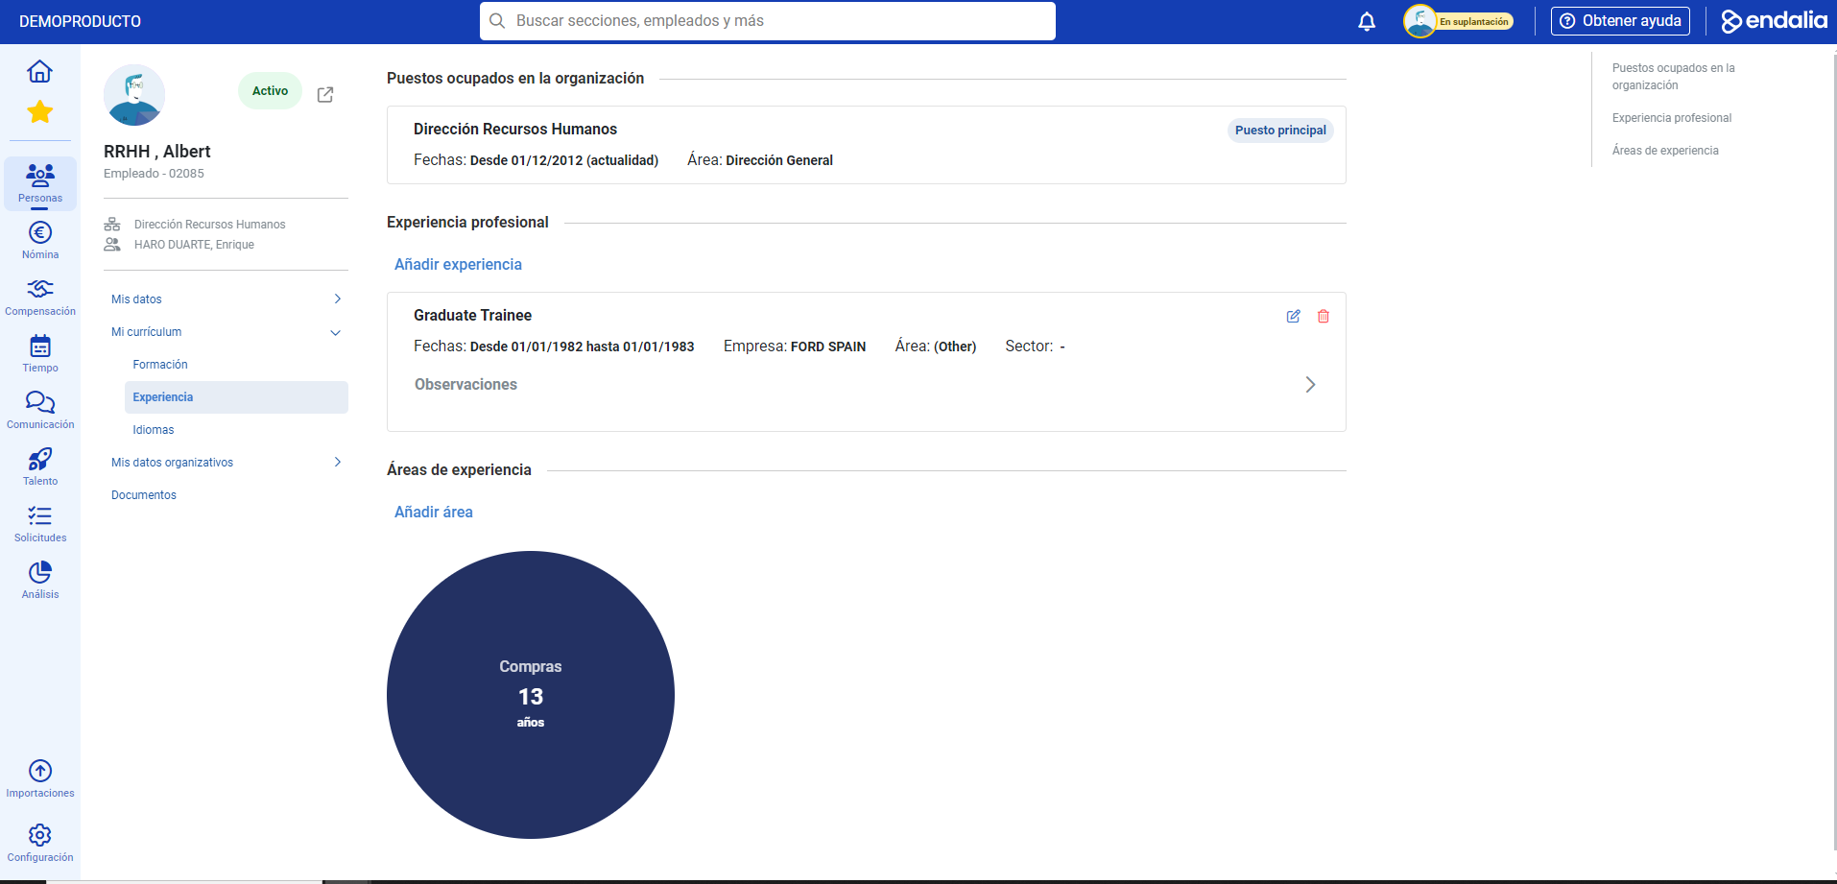Open the Personas module
1837x884 pixels.
pos(40,183)
